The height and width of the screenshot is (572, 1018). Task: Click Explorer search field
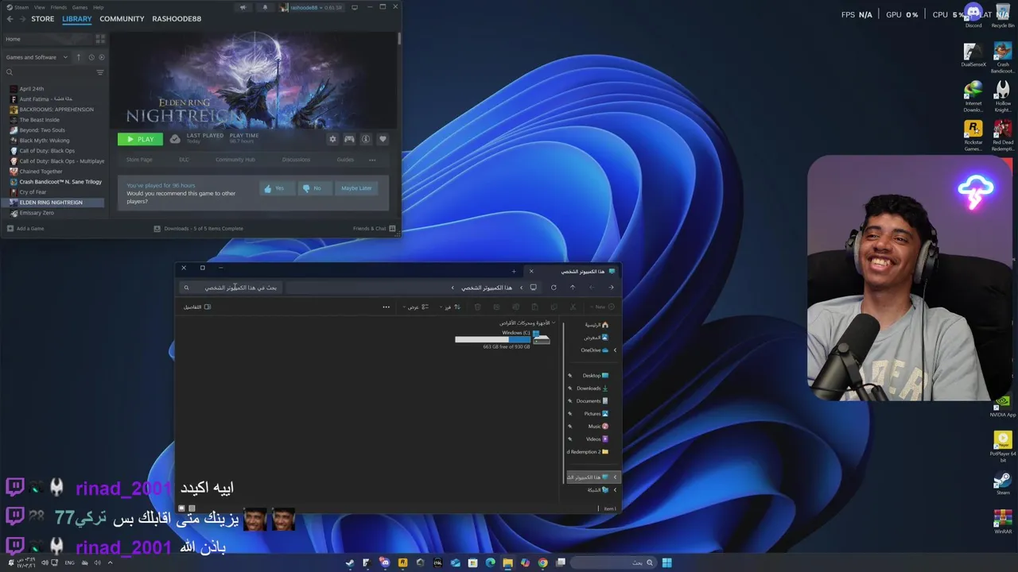coord(231,288)
